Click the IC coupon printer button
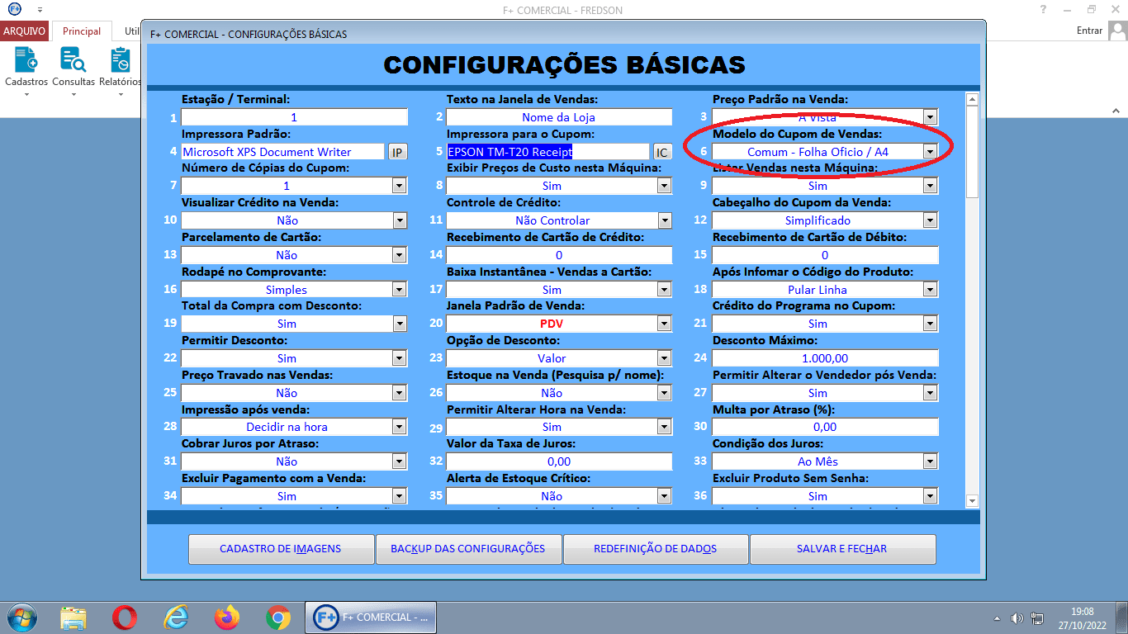1128x634 pixels. tap(662, 152)
